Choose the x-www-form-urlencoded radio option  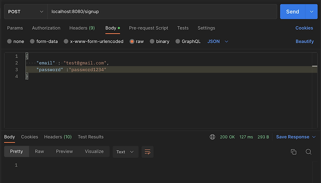coord(66,41)
